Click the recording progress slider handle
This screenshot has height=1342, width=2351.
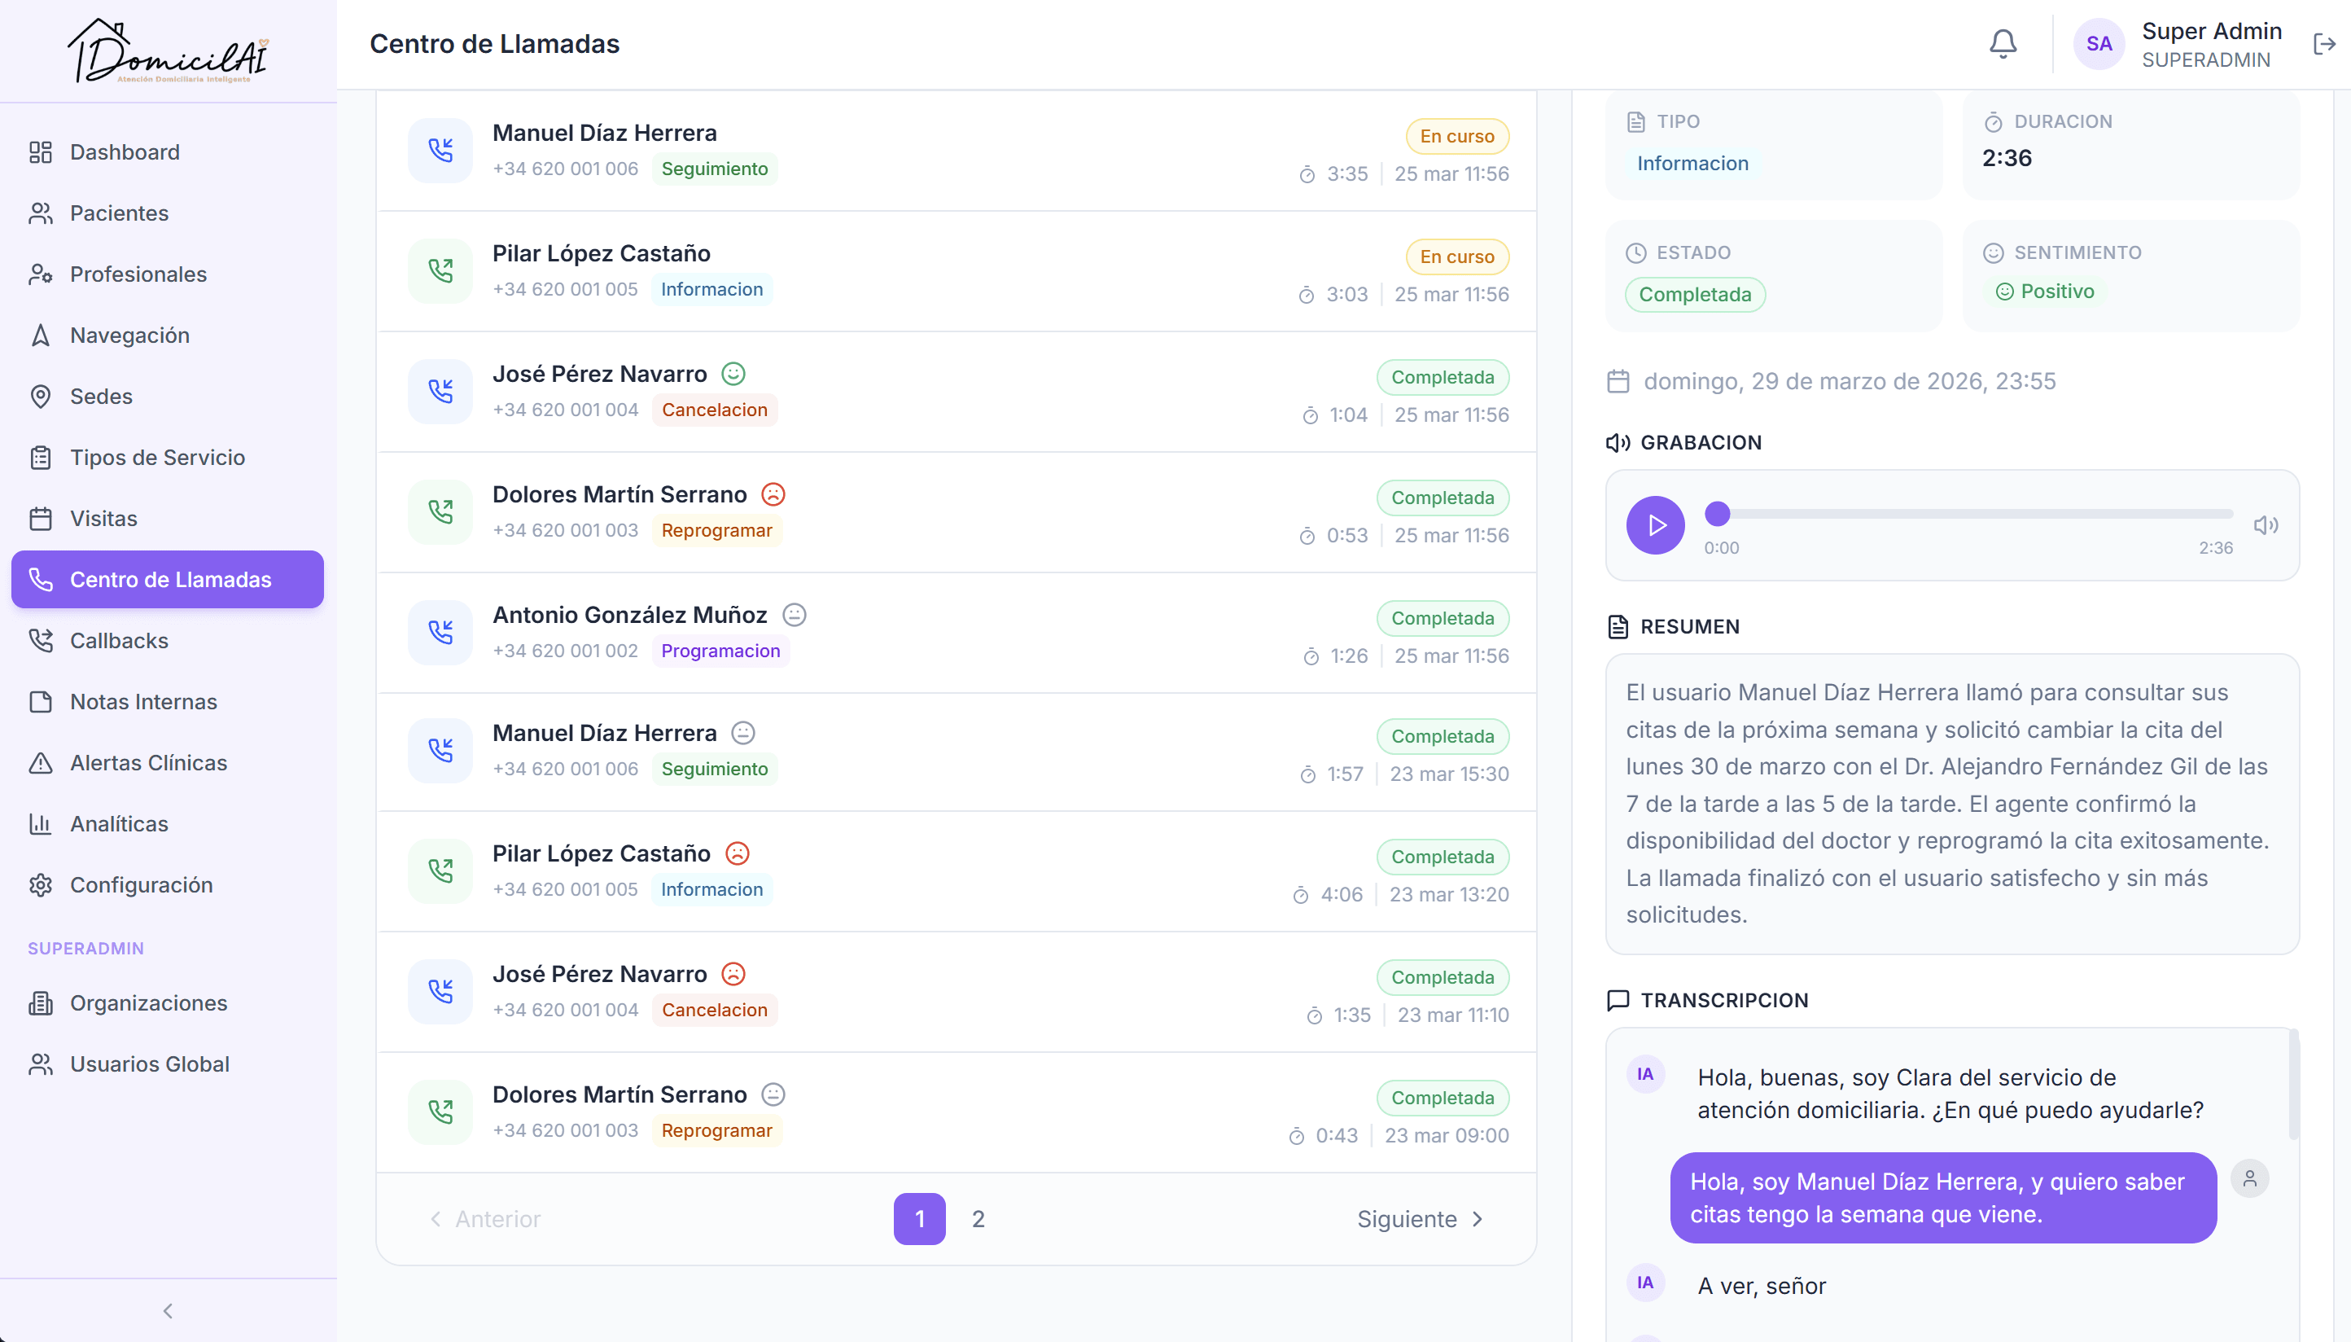[x=1717, y=512]
